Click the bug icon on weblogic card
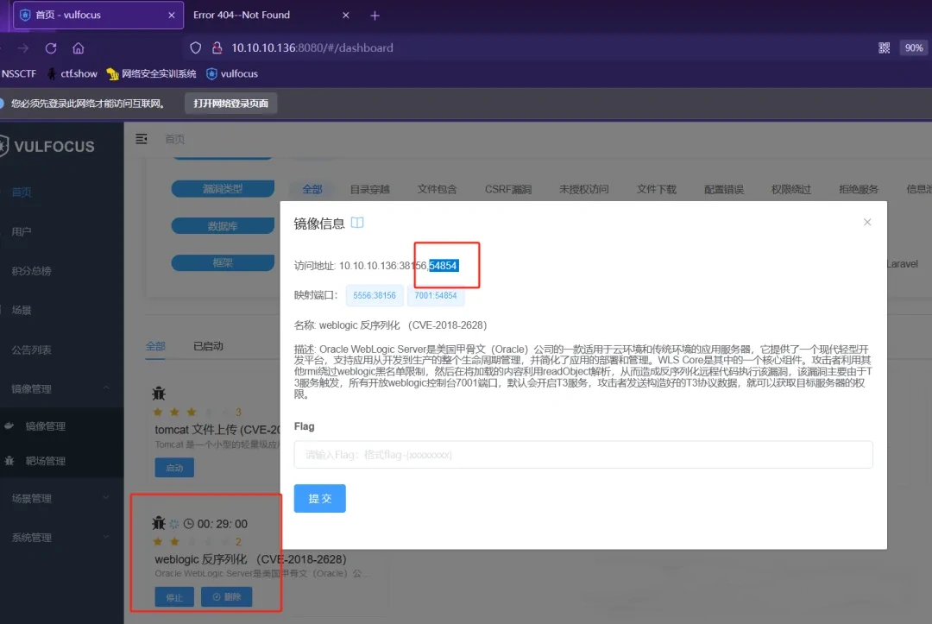932x624 pixels. pyautogui.click(x=159, y=523)
